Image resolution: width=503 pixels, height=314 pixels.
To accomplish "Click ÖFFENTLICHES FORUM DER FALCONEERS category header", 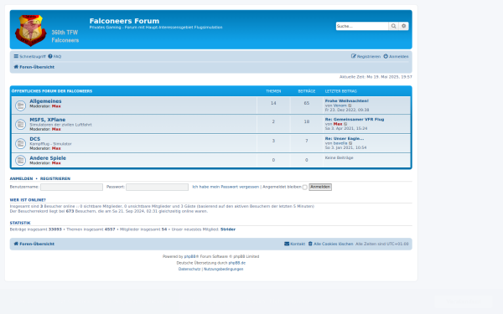I will click(52, 91).
